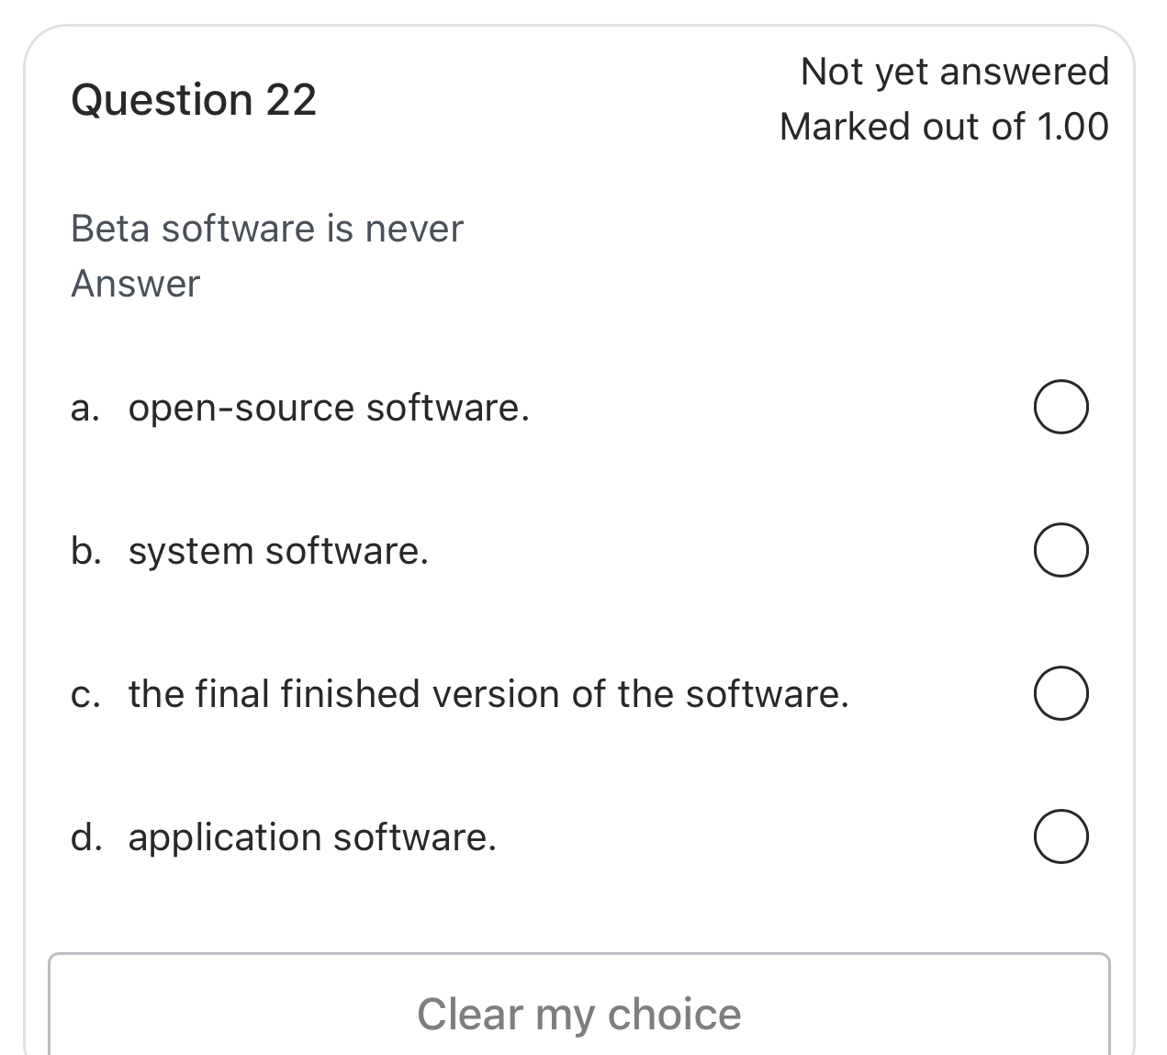Click the Clear my choice text label
1167x1055 pixels.
pos(578,1014)
